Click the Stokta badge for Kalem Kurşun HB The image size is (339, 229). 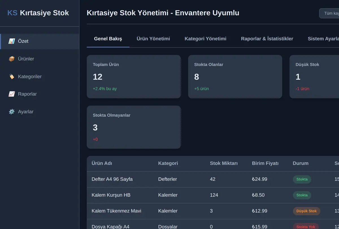[x=302, y=195]
